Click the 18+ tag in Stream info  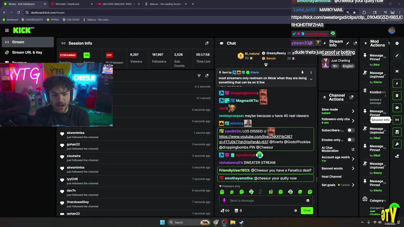(335, 66)
